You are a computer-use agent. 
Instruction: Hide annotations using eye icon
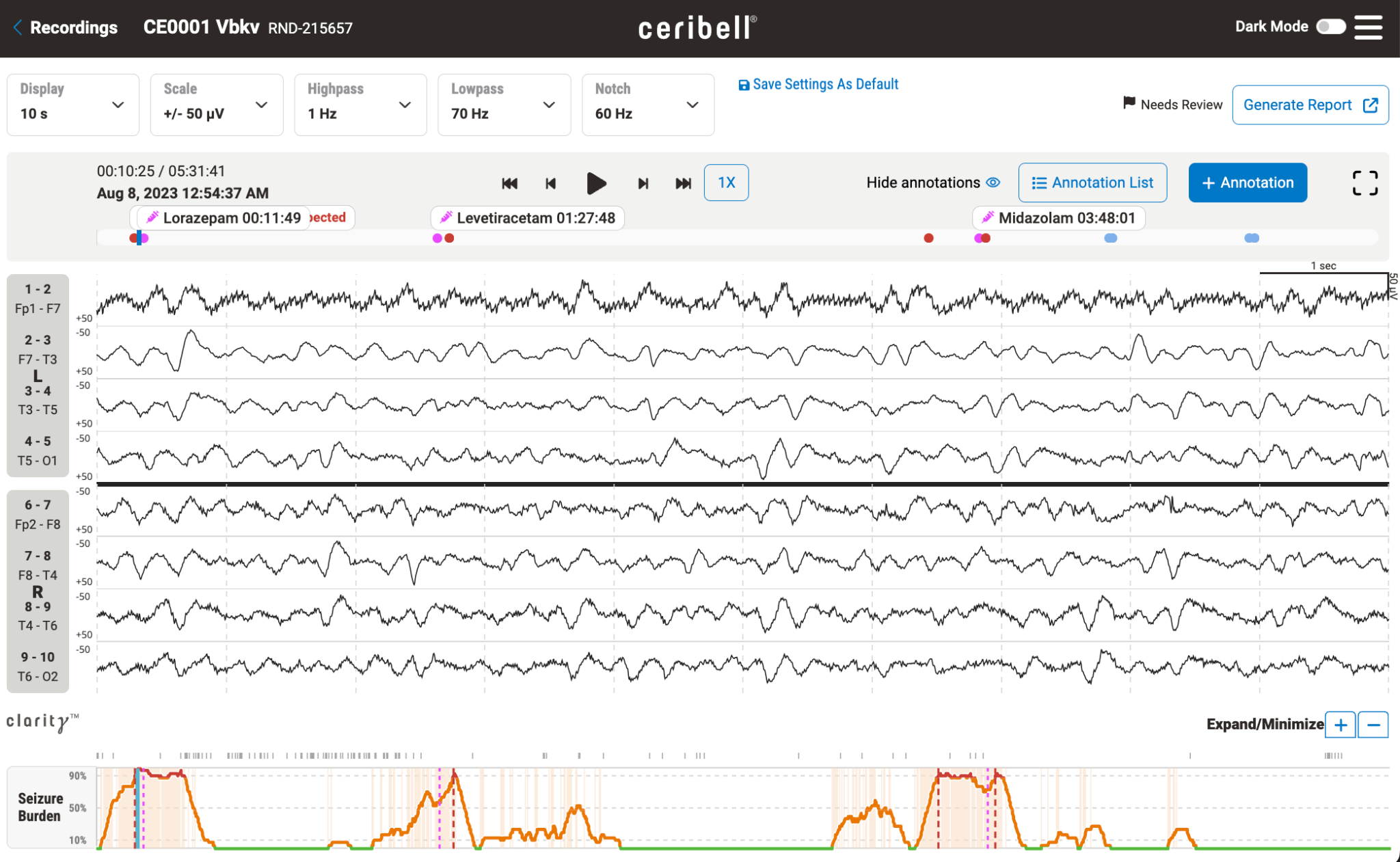[993, 183]
